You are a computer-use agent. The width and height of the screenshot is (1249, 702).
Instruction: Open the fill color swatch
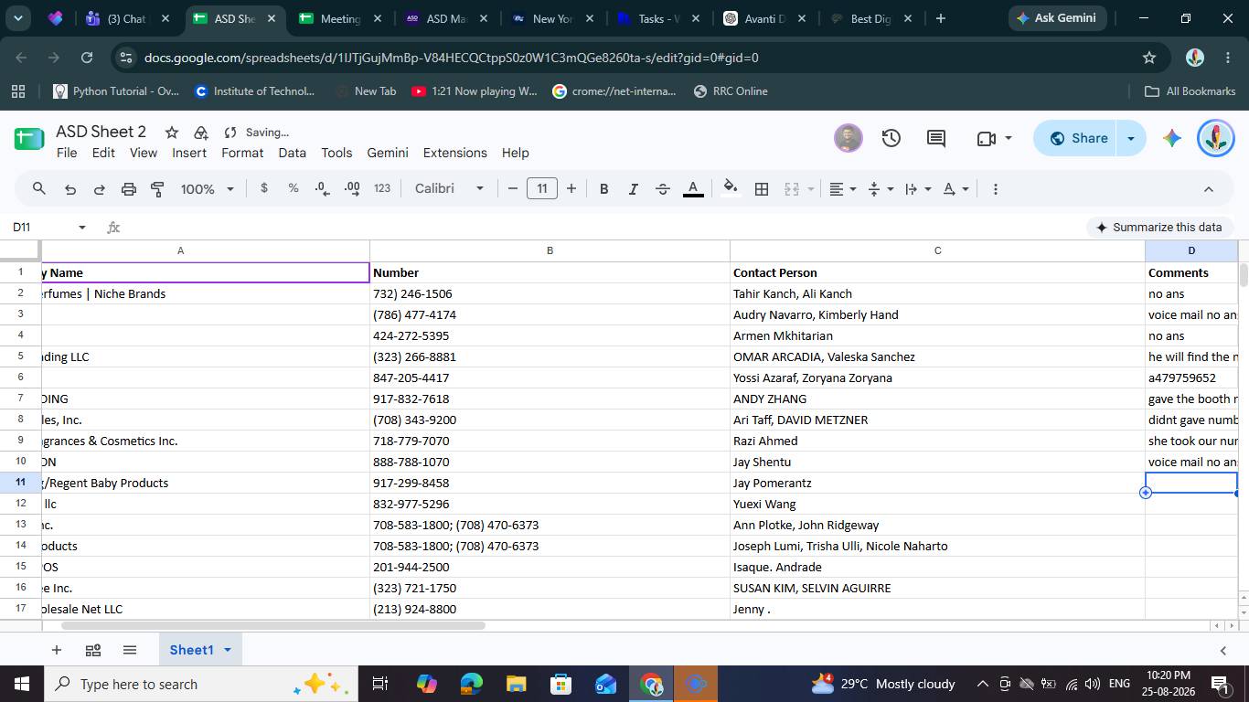tap(730, 189)
